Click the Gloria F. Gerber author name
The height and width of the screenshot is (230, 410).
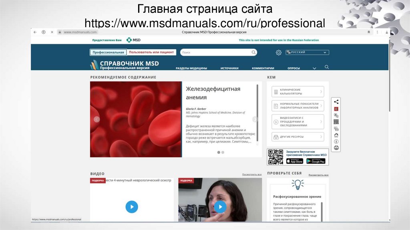[x=196, y=109]
